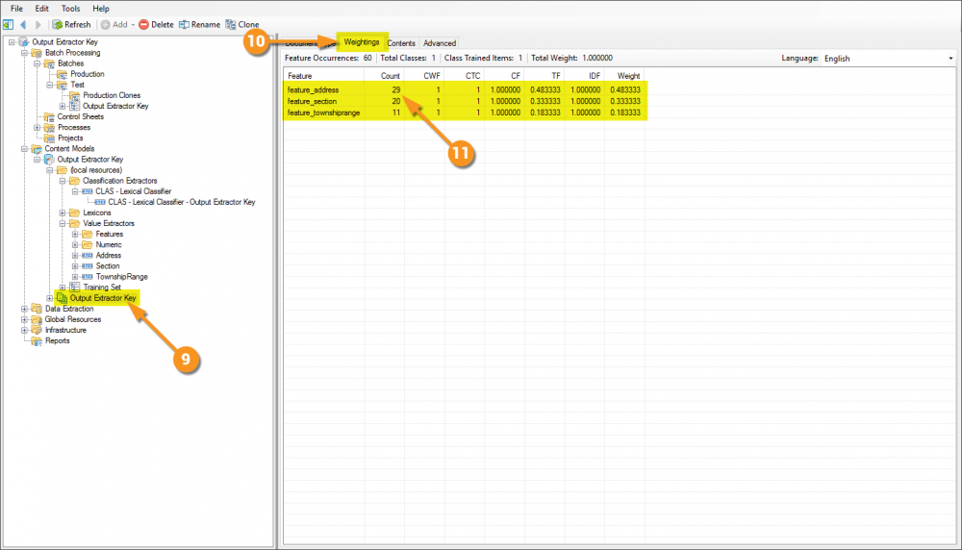The height and width of the screenshot is (550, 962).
Task: Clone the selected node
Action: pos(242,25)
